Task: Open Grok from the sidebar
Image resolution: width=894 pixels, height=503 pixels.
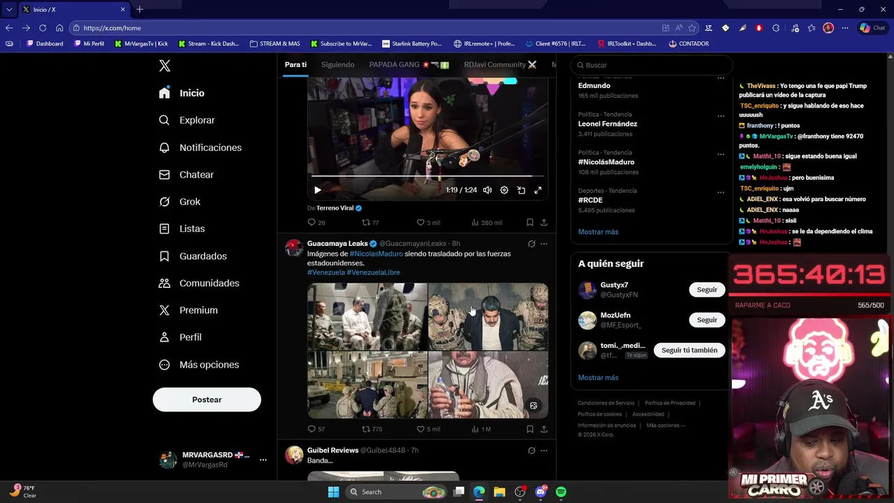Action: point(180,202)
